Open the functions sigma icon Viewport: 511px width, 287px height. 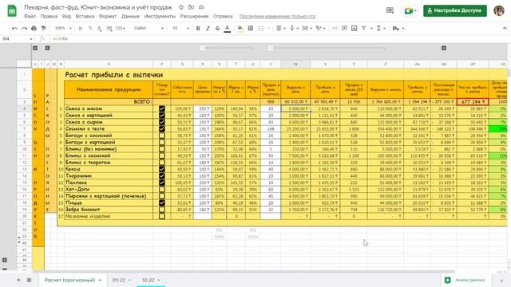[378, 29]
